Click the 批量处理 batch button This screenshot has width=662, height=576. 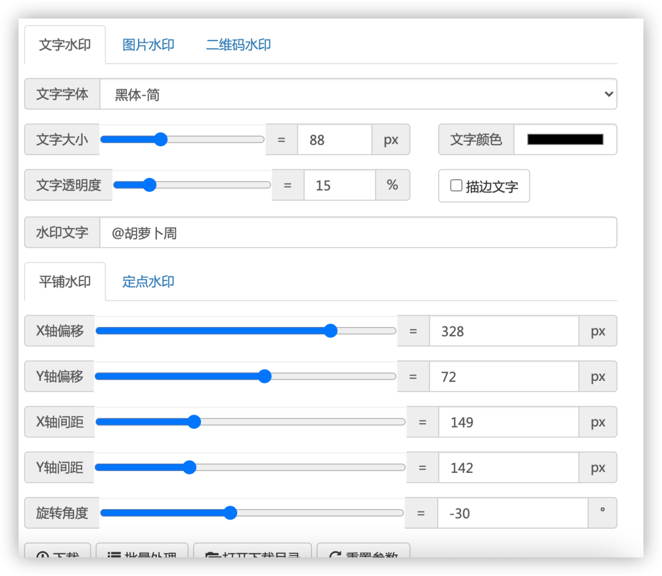point(142,551)
